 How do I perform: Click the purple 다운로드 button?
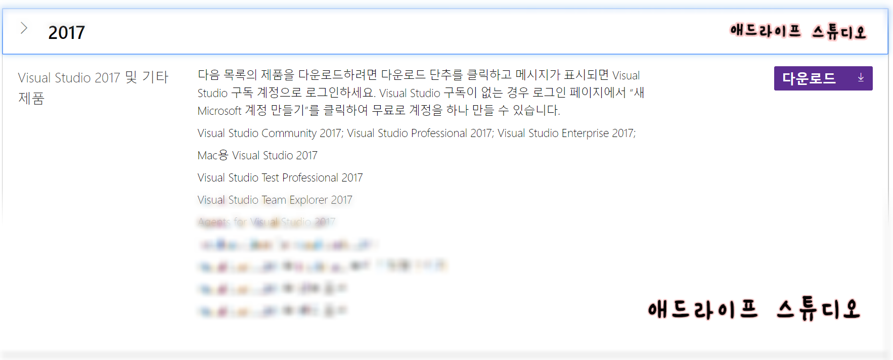pos(823,78)
